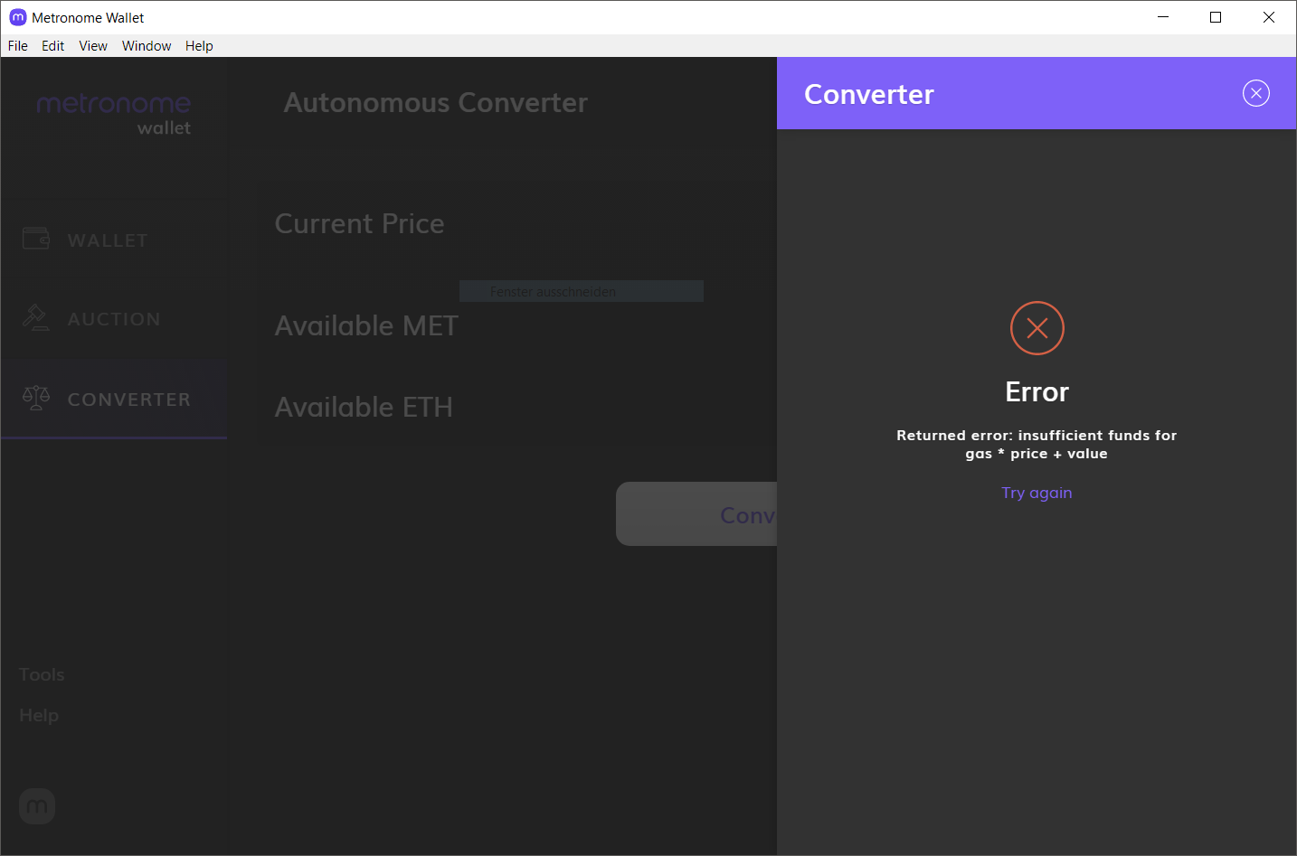Switch to the Wallet section label
Viewport: 1297px width, 856px height.
tap(107, 240)
